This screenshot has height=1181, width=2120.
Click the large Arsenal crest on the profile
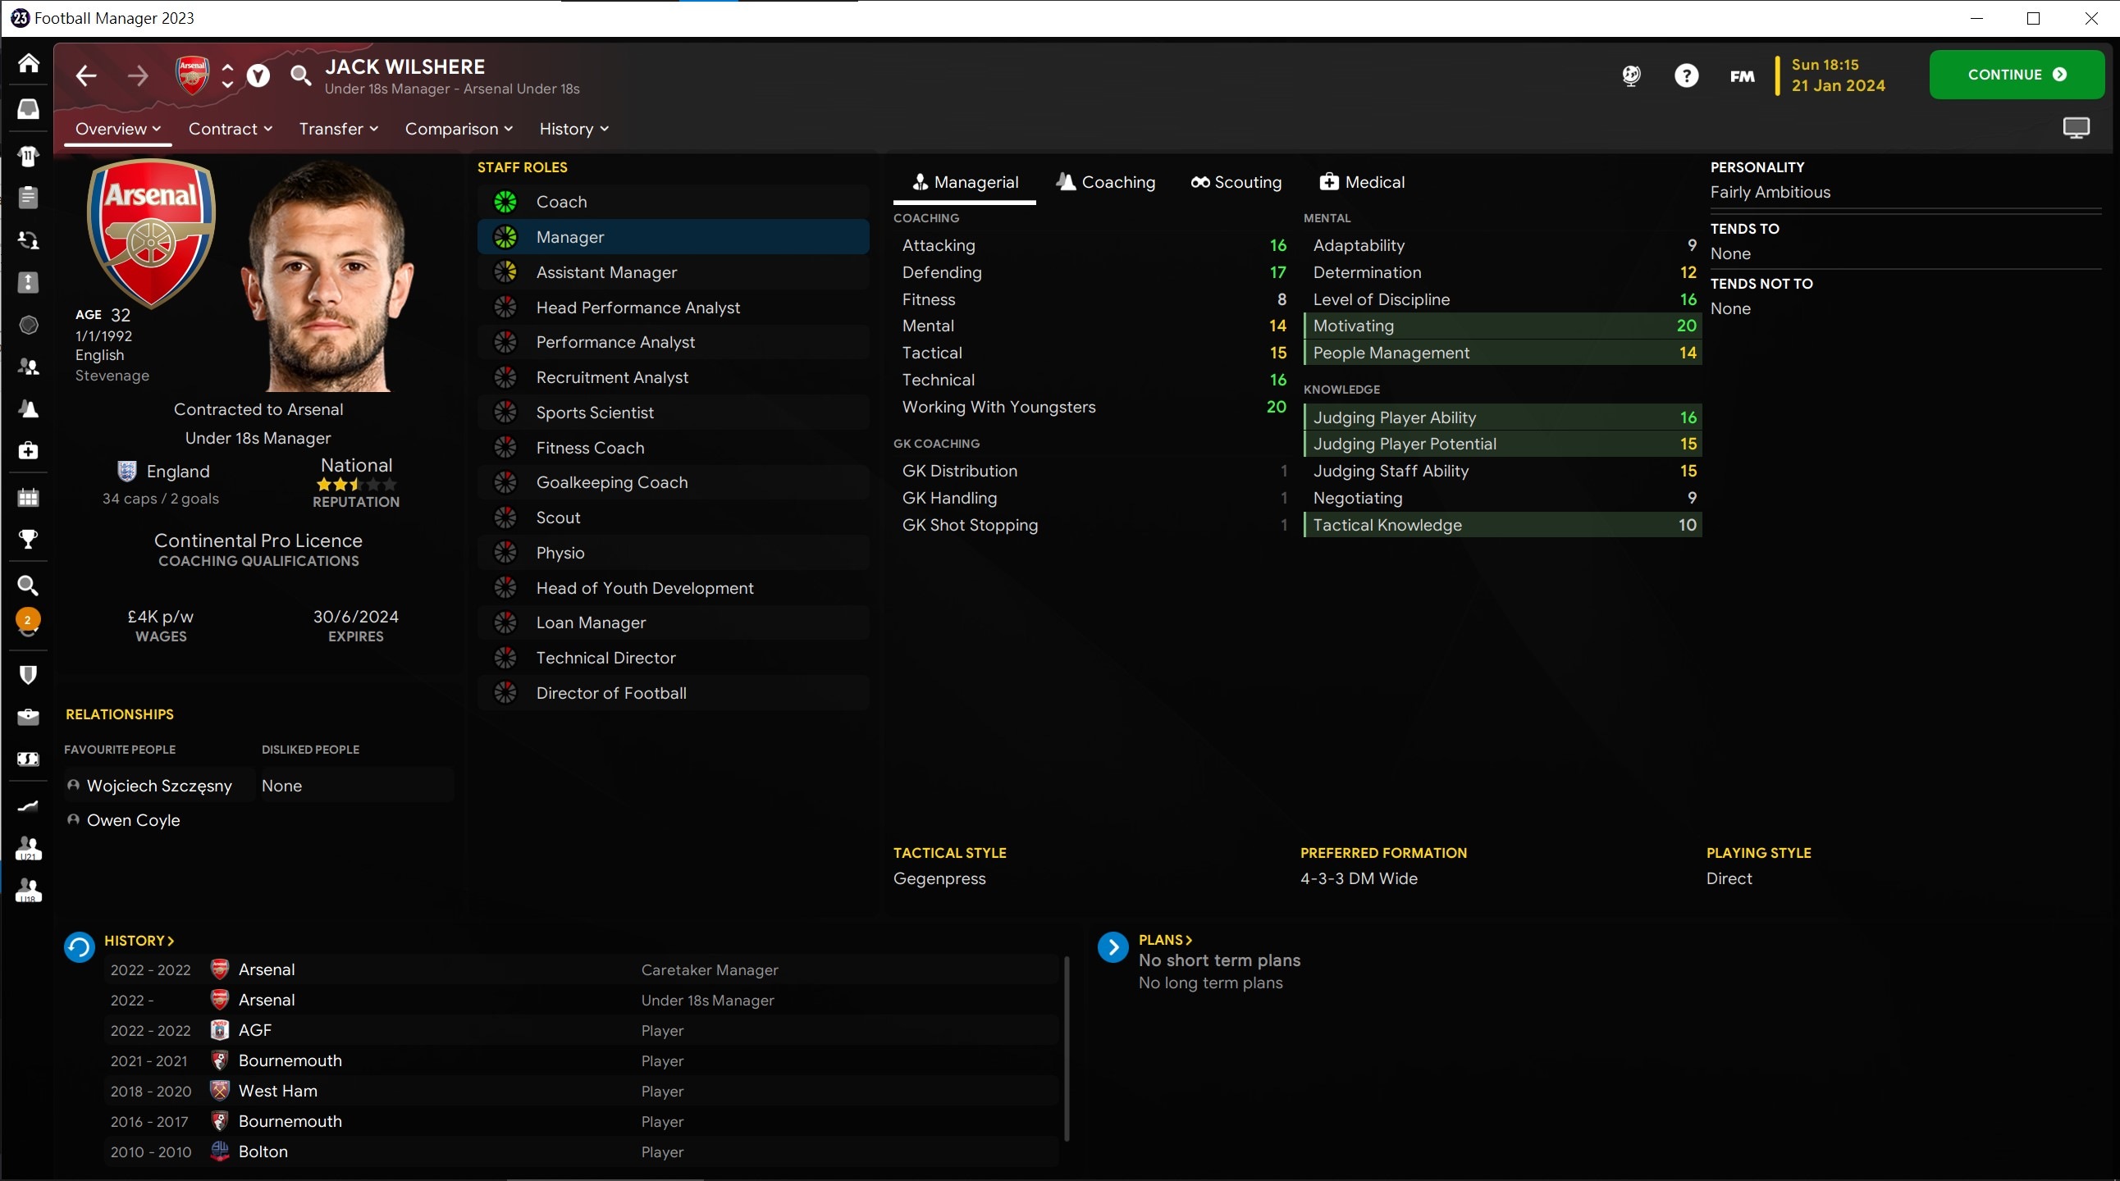[152, 233]
